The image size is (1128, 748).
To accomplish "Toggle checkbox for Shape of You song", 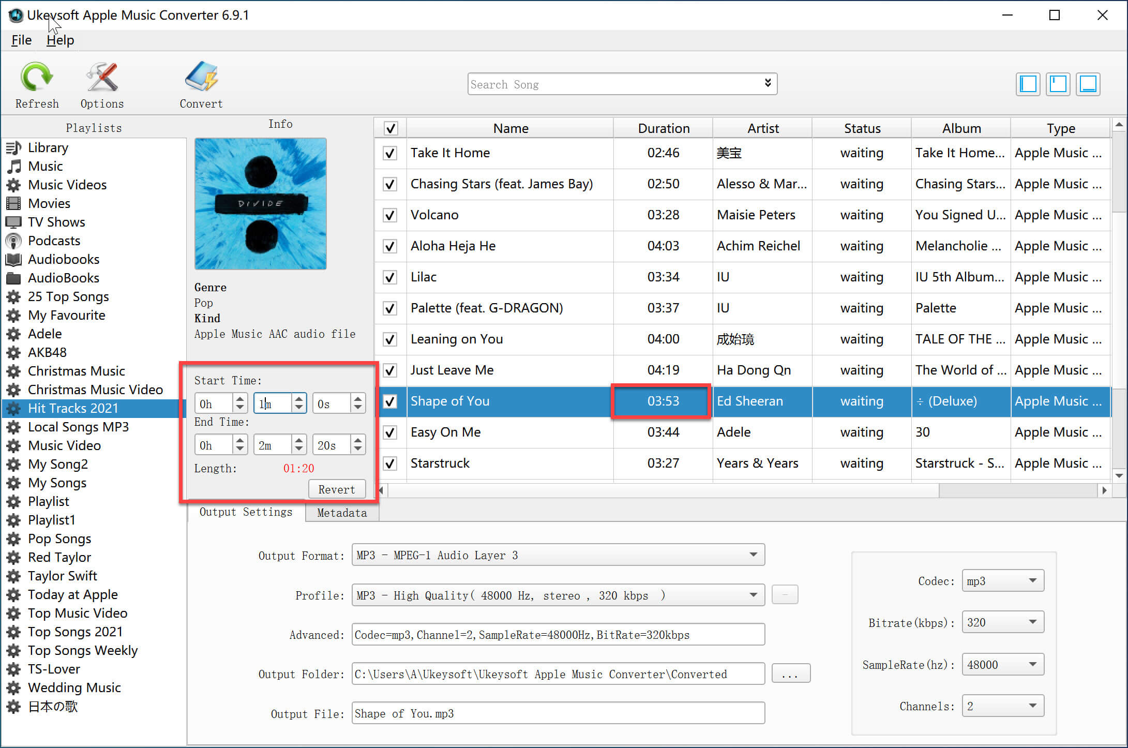I will [388, 400].
